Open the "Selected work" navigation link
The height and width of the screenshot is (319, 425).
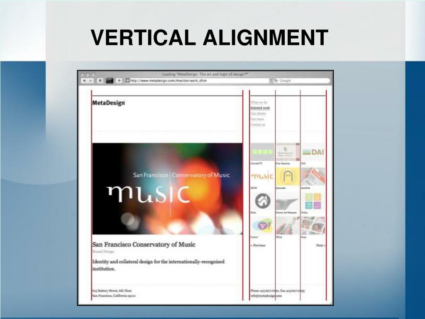coord(260,108)
